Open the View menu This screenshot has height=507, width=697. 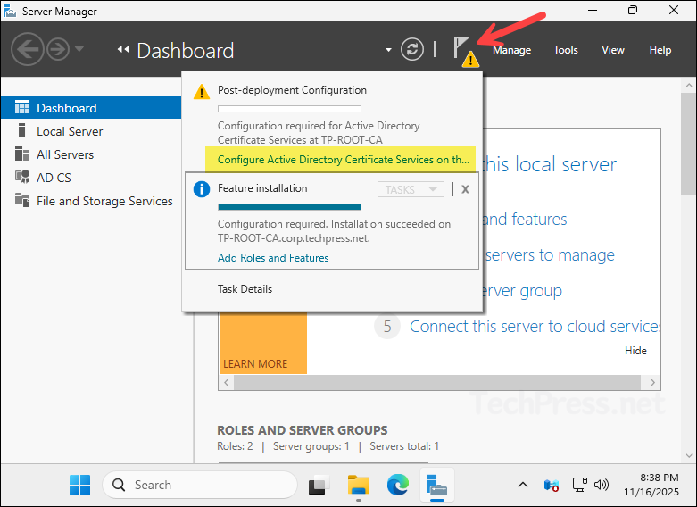pyautogui.click(x=613, y=50)
